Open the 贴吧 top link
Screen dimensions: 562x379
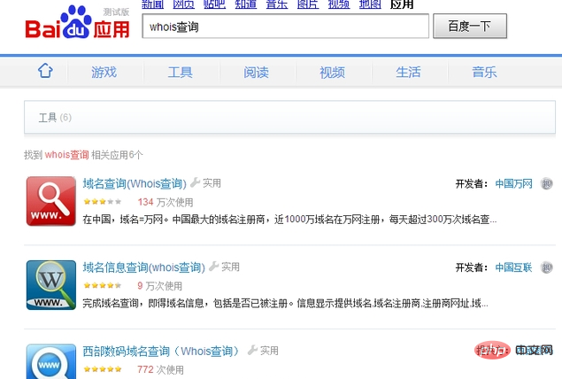click(x=215, y=4)
